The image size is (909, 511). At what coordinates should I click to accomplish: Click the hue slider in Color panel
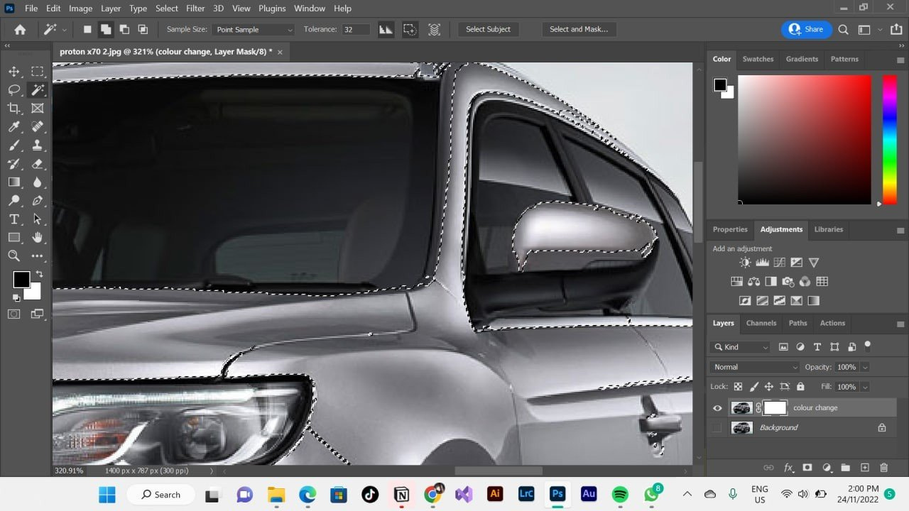point(889,138)
